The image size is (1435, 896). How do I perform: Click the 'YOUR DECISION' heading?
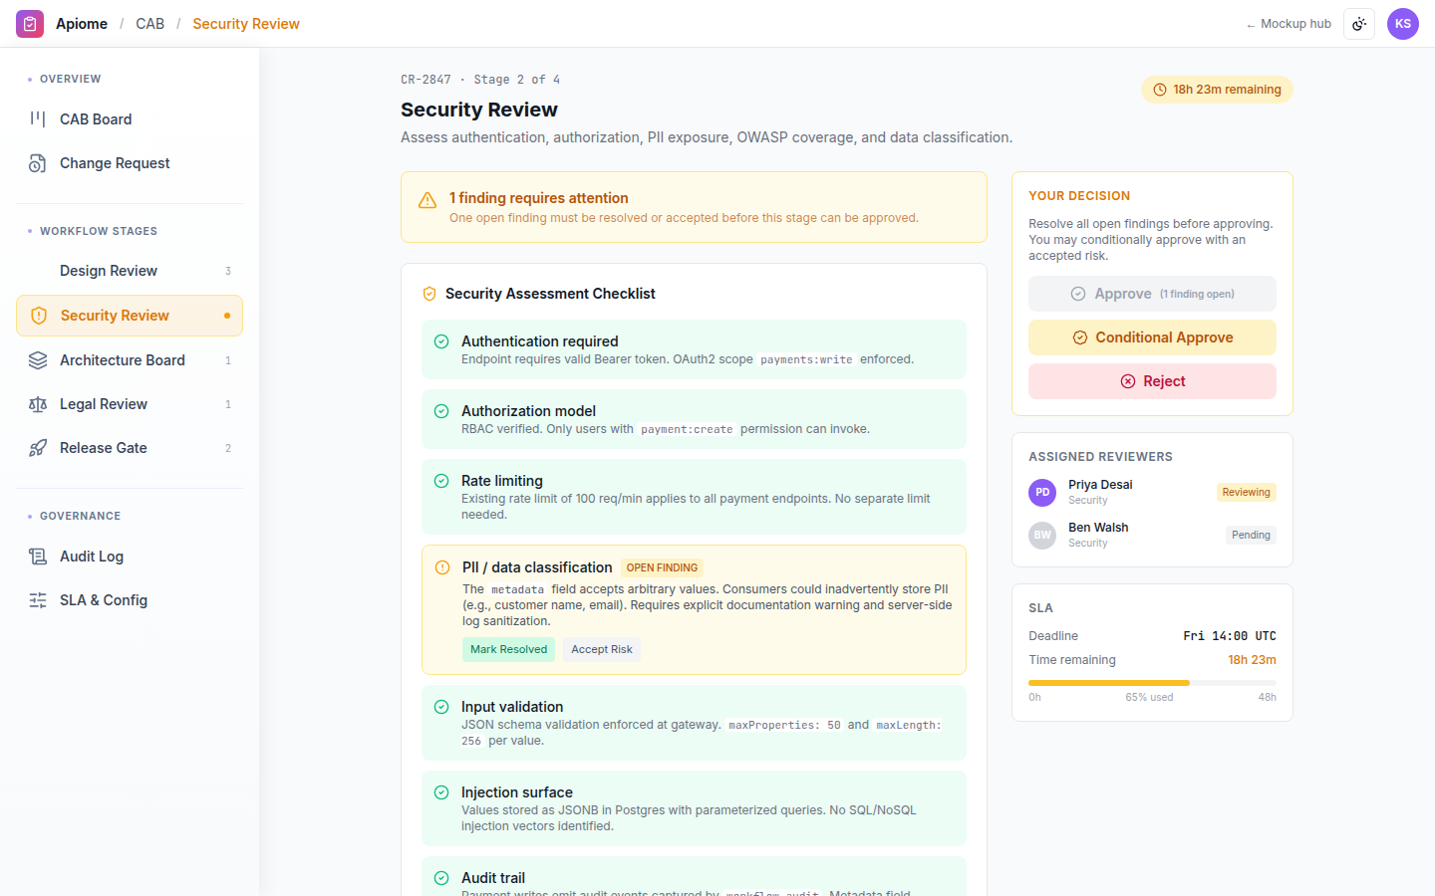[1079, 196]
